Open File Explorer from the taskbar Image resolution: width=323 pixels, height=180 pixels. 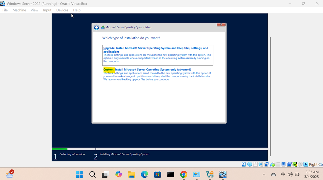coord(132,175)
